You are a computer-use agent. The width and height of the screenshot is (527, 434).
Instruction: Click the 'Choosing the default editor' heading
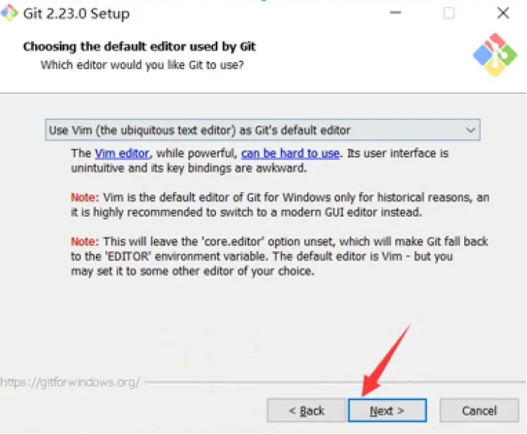pyautogui.click(x=139, y=47)
